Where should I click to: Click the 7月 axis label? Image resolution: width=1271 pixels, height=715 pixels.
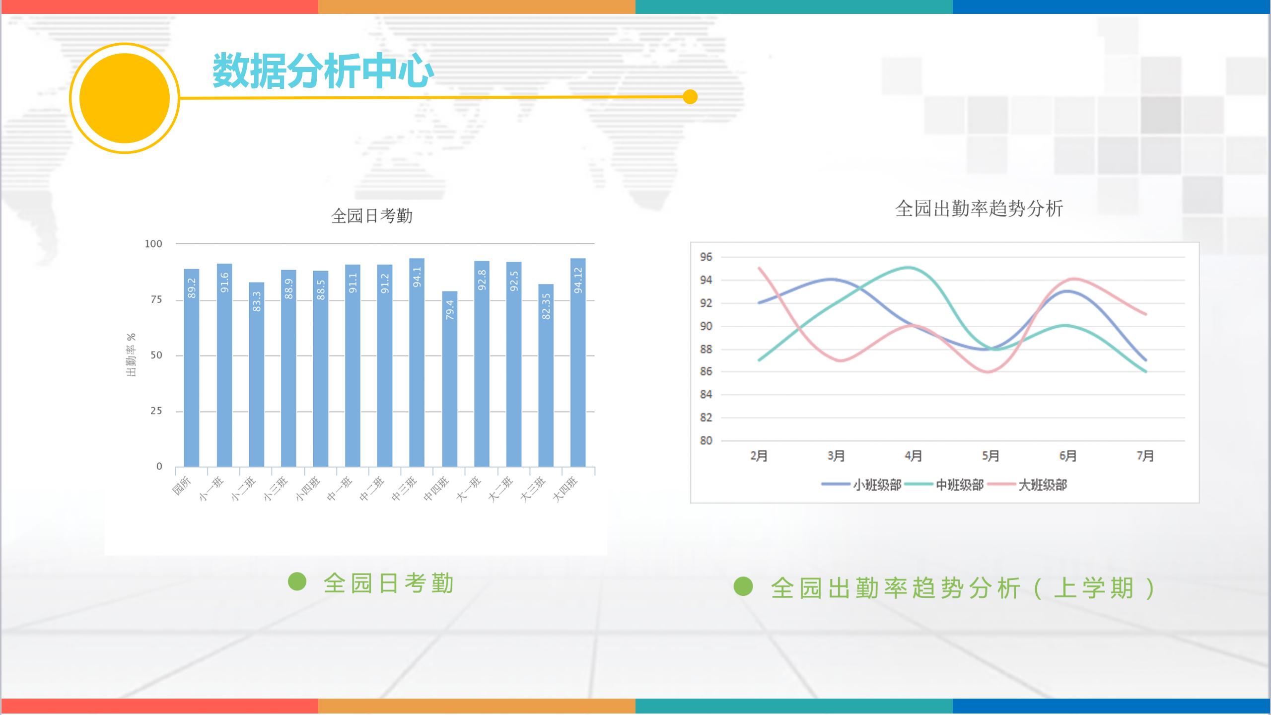(x=1145, y=455)
